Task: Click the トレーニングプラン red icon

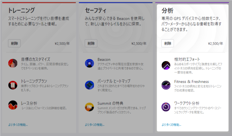Action: click(13, 85)
